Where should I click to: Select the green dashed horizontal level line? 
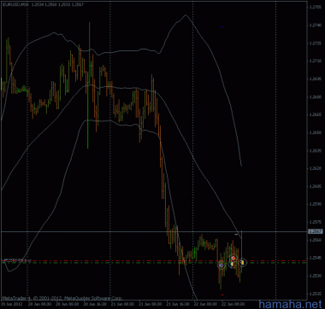[154, 263]
